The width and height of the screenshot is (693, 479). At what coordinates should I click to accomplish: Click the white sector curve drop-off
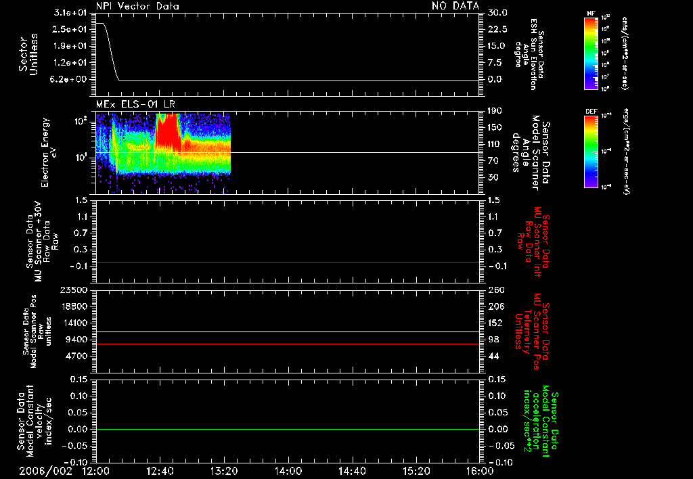click(112, 52)
